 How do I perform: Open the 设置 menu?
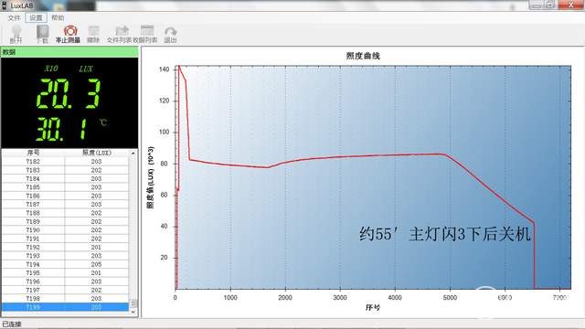point(36,17)
